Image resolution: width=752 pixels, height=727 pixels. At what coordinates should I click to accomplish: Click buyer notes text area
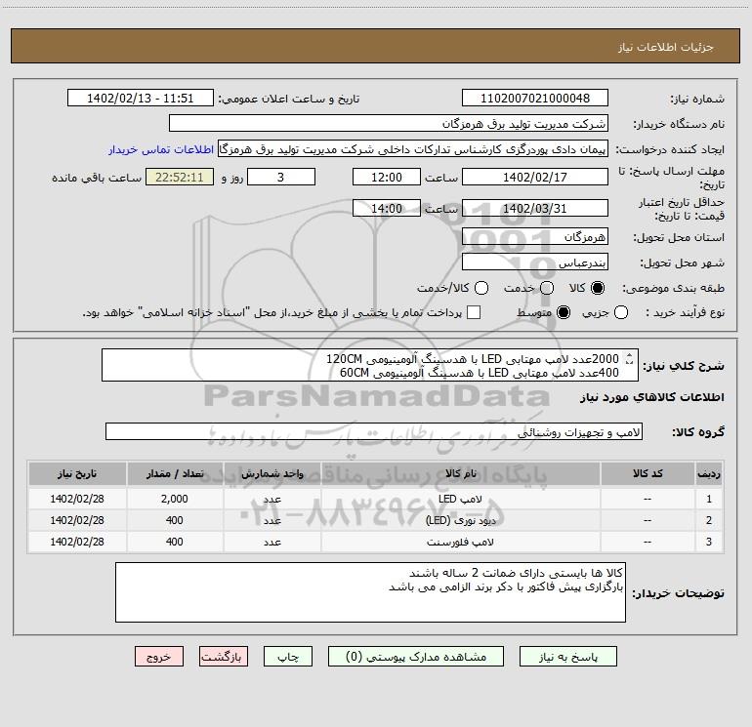pos(370,592)
